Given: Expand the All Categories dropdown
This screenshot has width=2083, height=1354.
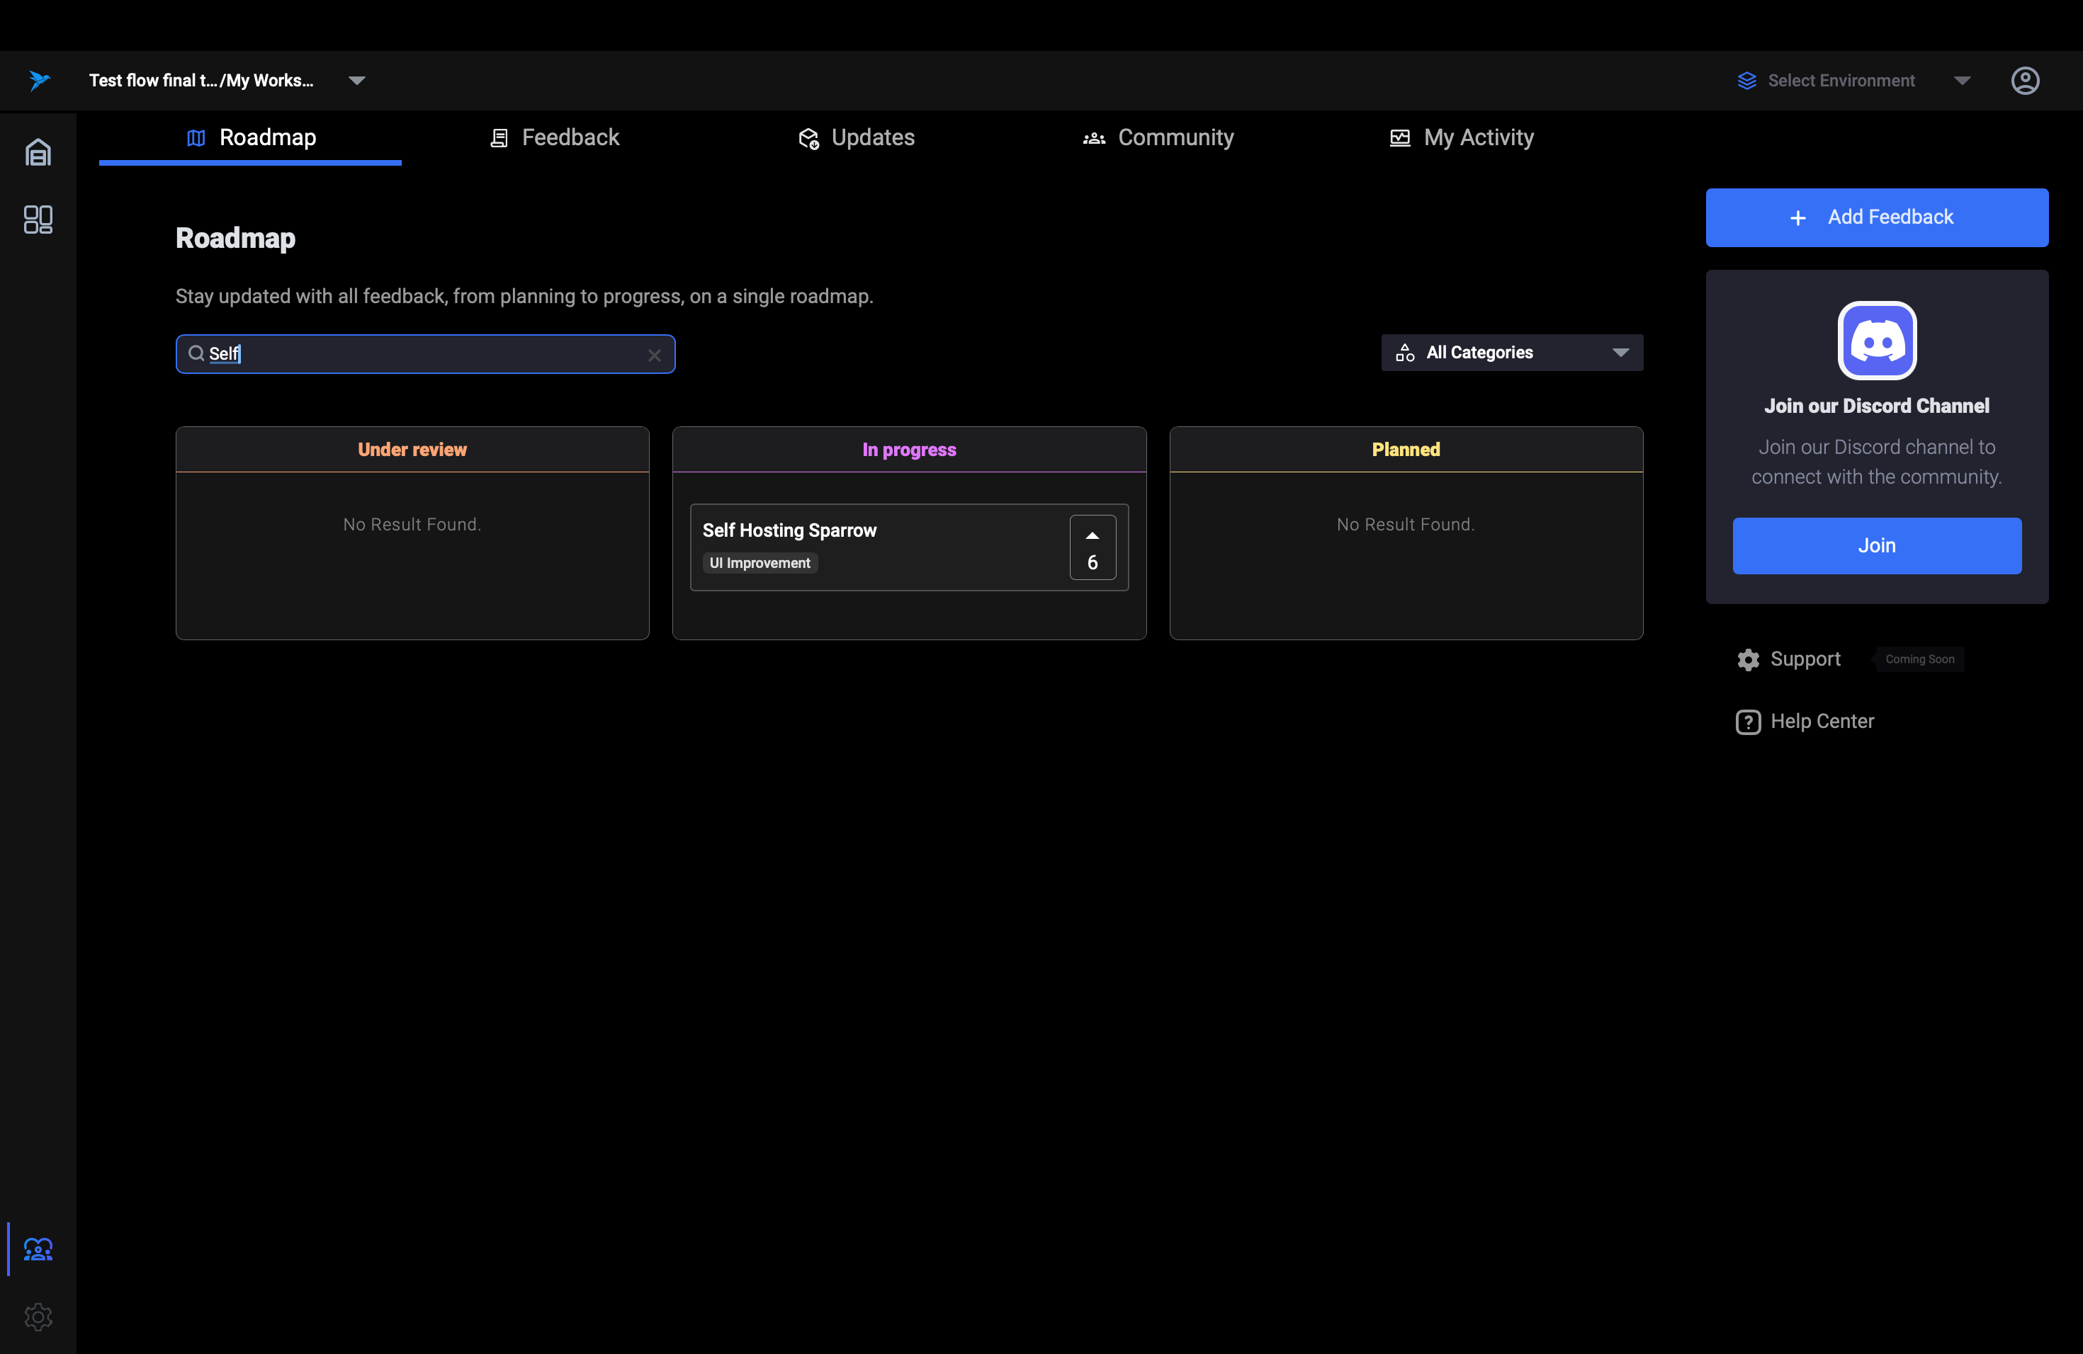Looking at the screenshot, I should [x=1511, y=353].
